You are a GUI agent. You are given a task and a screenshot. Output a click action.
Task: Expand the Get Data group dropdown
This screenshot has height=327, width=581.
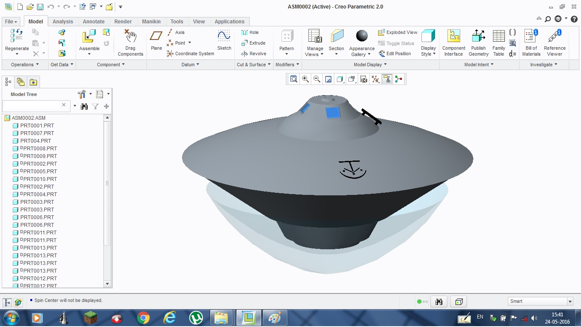(x=62, y=65)
